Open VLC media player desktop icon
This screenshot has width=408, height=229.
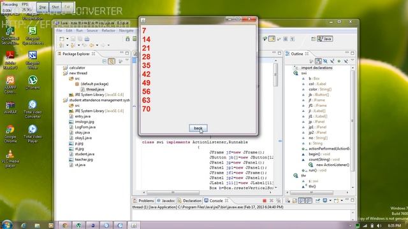coord(10,159)
